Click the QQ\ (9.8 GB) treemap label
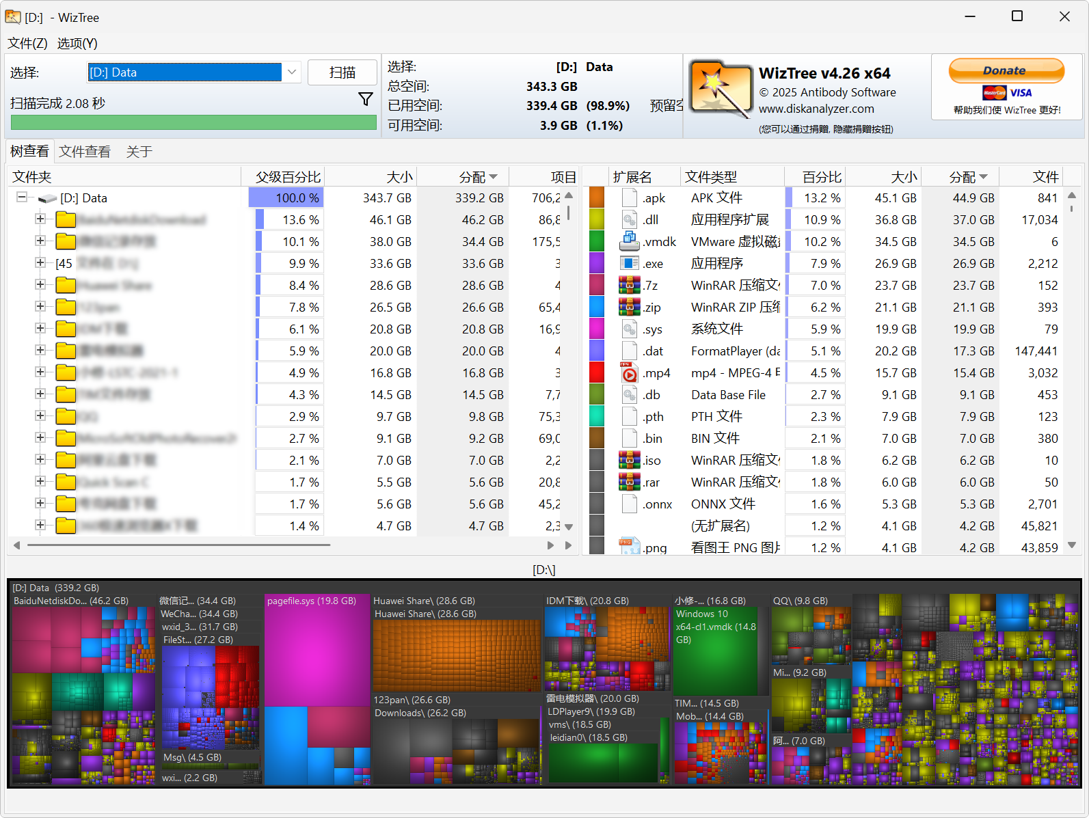The height and width of the screenshot is (818, 1089). 801,601
